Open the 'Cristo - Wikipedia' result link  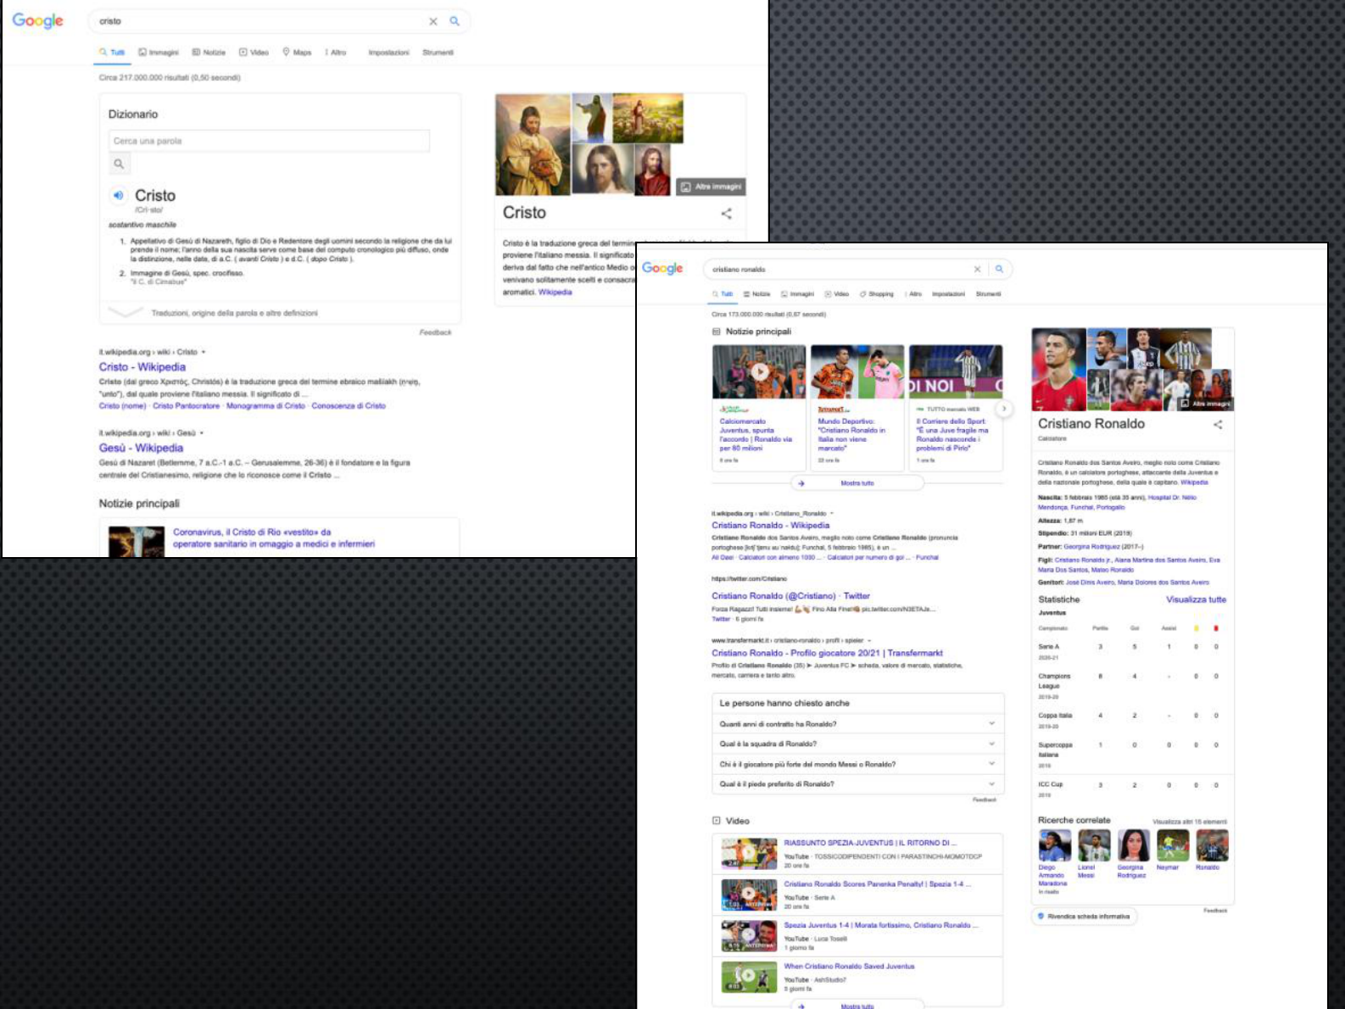(142, 367)
